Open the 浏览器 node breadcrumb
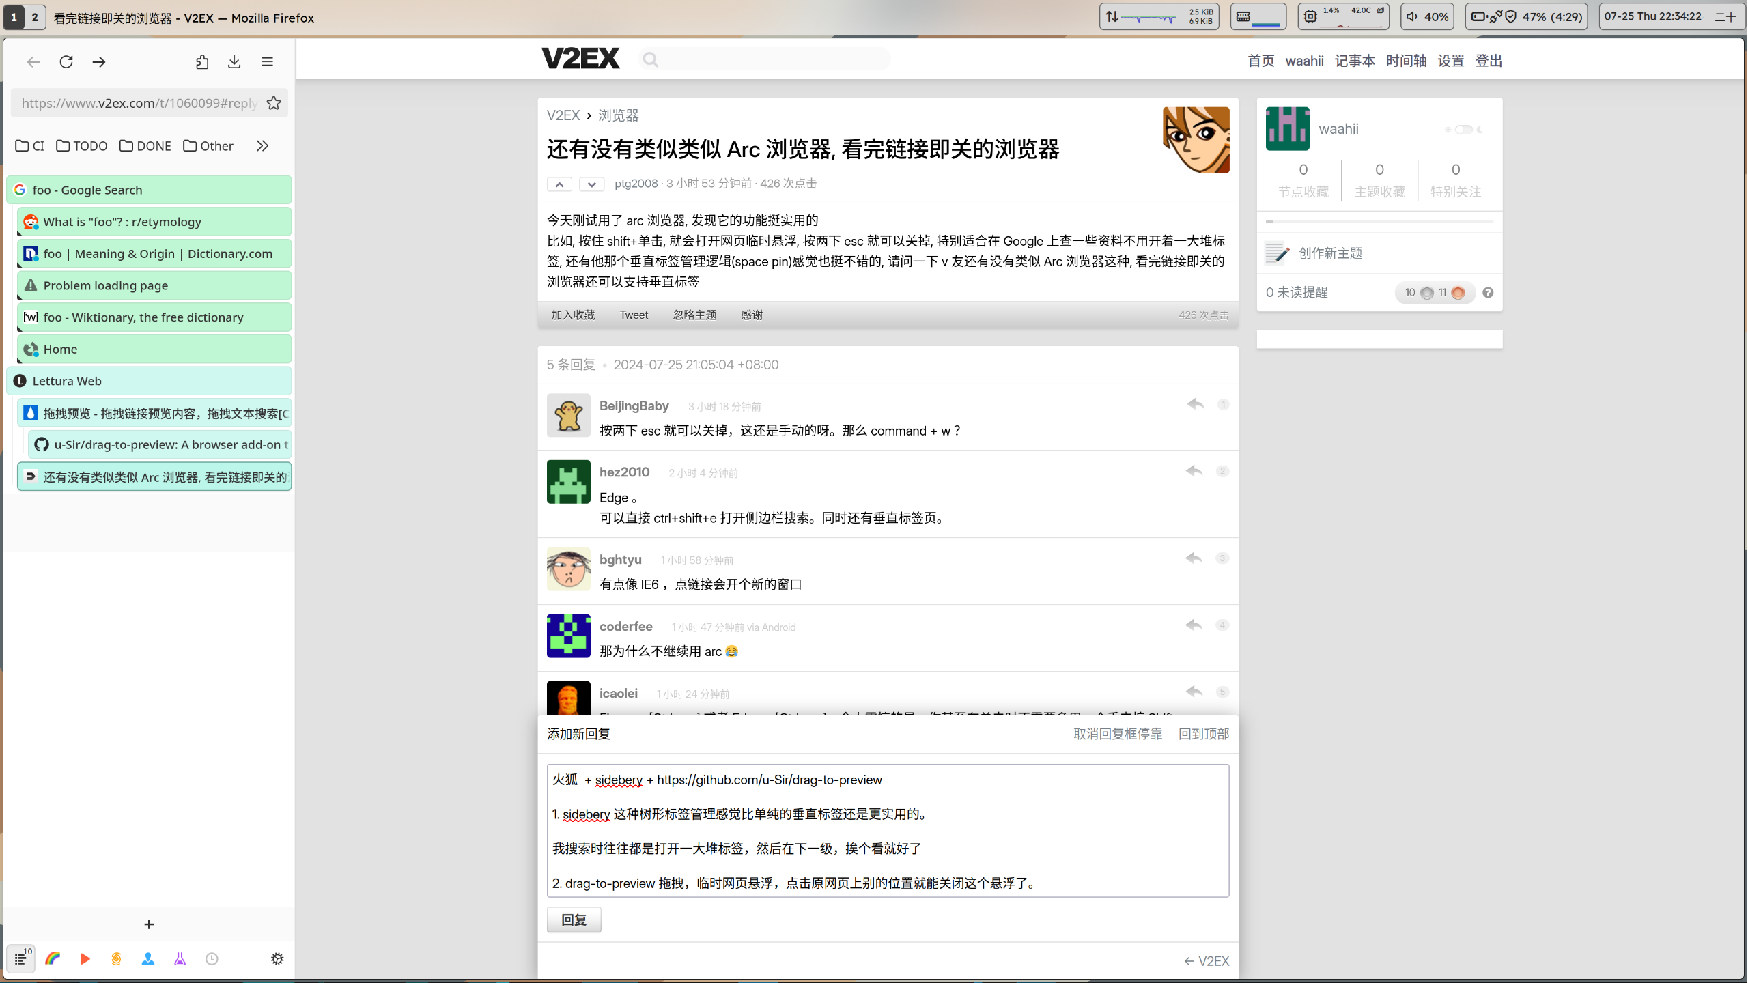The image size is (1748, 983). pyautogui.click(x=618, y=115)
